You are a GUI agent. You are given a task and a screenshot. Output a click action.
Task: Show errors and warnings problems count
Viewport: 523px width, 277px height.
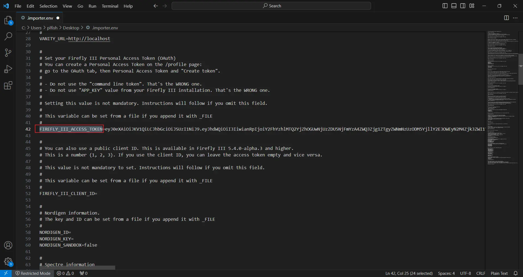pyautogui.click(x=65, y=273)
